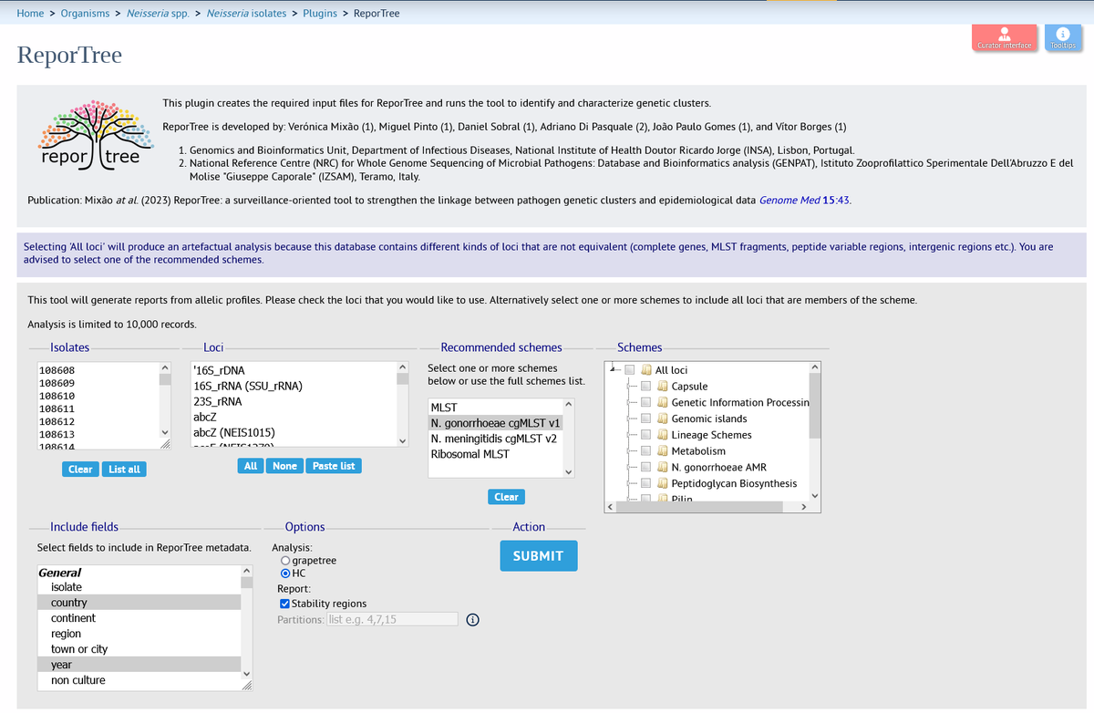Viewport: 1094px width, 713px height.
Task: Click the List all isolates button
Action: [124, 469]
